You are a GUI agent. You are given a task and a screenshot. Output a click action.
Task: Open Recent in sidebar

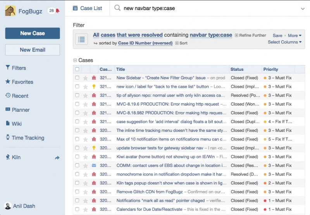pyautogui.click(x=17, y=96)
